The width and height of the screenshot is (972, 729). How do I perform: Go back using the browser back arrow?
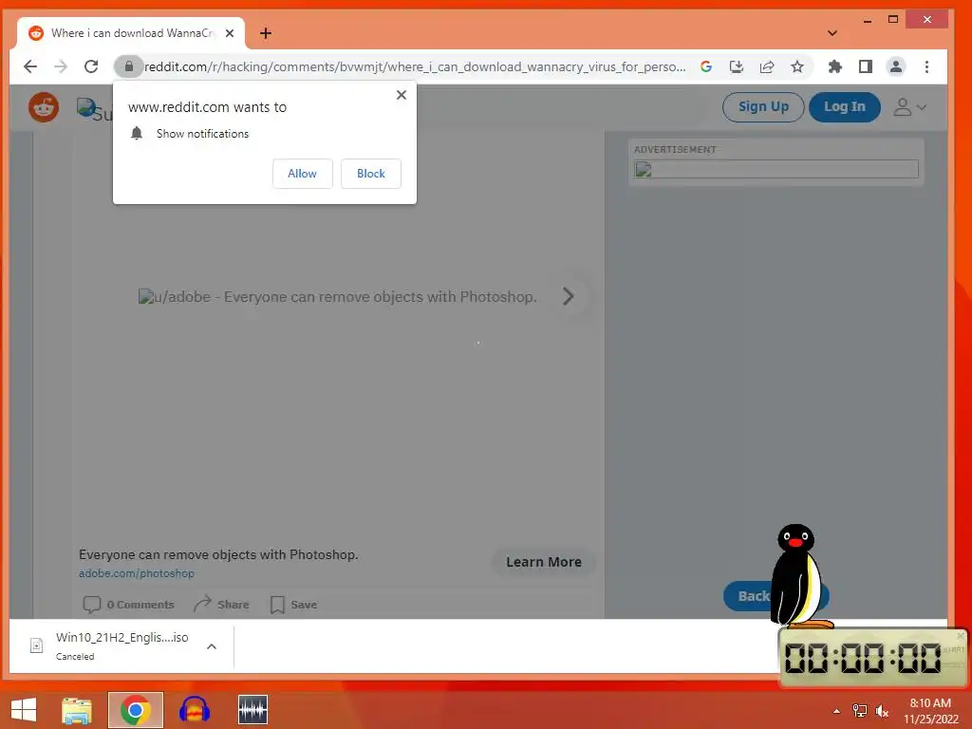pyautogui.click(x=29, y=66)
